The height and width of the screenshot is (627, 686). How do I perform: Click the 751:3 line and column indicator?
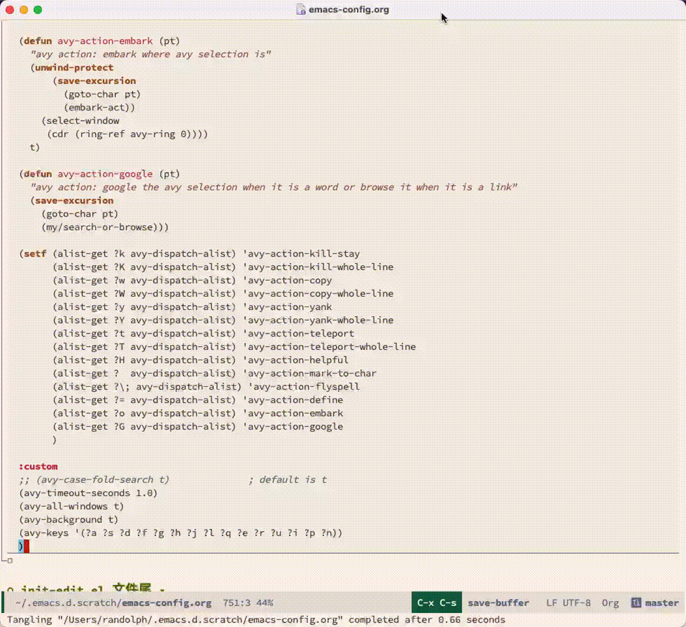[237, 603]
